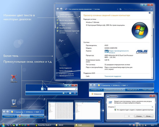159x127 pixels.
Task: Refresh the Система control panel window
Action: pyautogui.click(x=121, y=9)
